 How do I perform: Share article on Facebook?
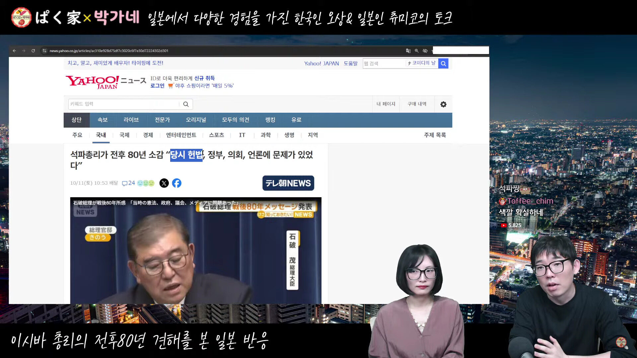(x=177, y=183)
